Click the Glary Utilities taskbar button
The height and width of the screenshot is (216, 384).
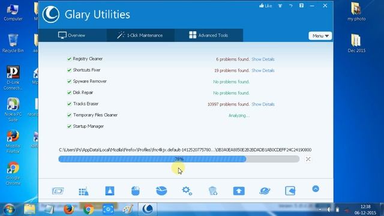pyautogui.click(x=148, y=209)
